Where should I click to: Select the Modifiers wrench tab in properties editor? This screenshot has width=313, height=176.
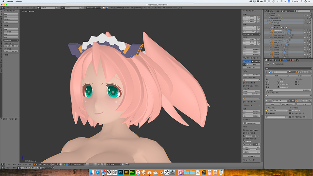285,60
